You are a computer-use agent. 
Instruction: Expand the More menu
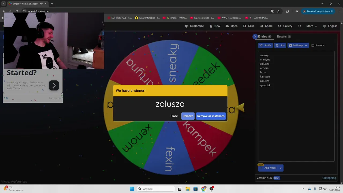tap(312, 26)
